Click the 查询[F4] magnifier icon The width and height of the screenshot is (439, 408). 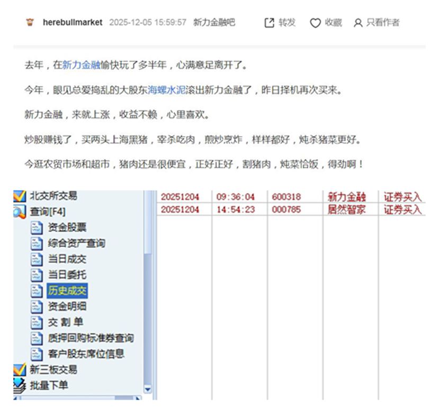tap(20, 212)
